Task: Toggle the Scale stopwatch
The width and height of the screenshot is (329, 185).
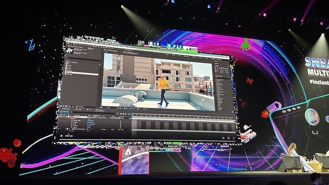Action: [72, 124]
